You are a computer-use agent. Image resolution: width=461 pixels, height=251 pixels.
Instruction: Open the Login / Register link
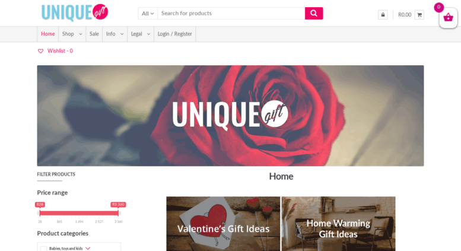[174, 34]
